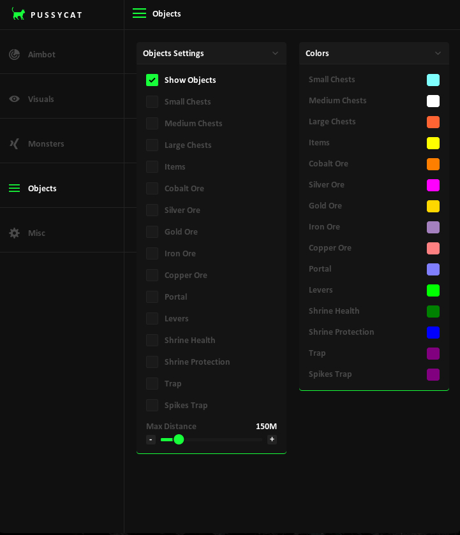Increase Max Distance with the plus button

point(272,439)
